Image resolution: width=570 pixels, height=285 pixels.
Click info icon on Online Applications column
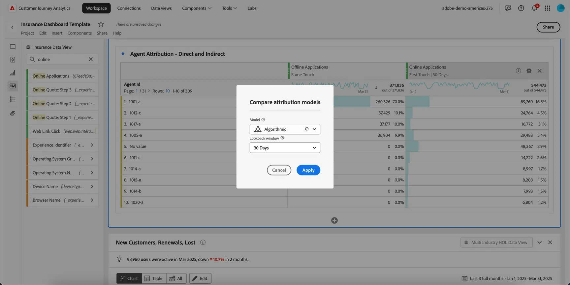[519, 71]
